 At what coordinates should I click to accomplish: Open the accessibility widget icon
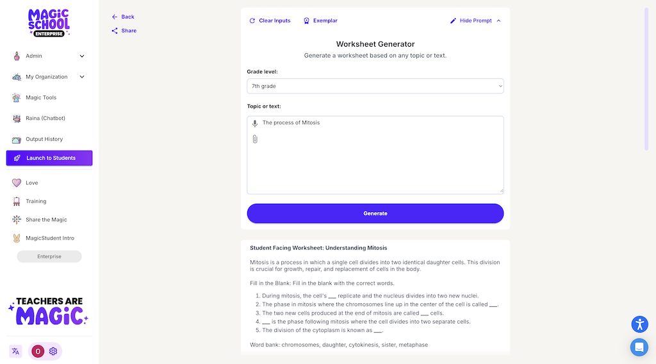[x=639, y=324]
